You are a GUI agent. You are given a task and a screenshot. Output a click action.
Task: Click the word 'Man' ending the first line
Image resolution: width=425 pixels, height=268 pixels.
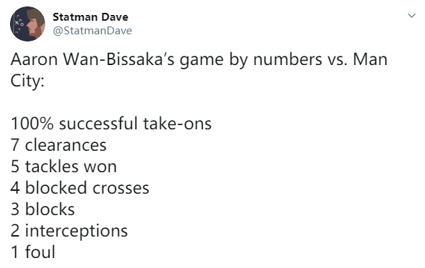click(371, 60)
